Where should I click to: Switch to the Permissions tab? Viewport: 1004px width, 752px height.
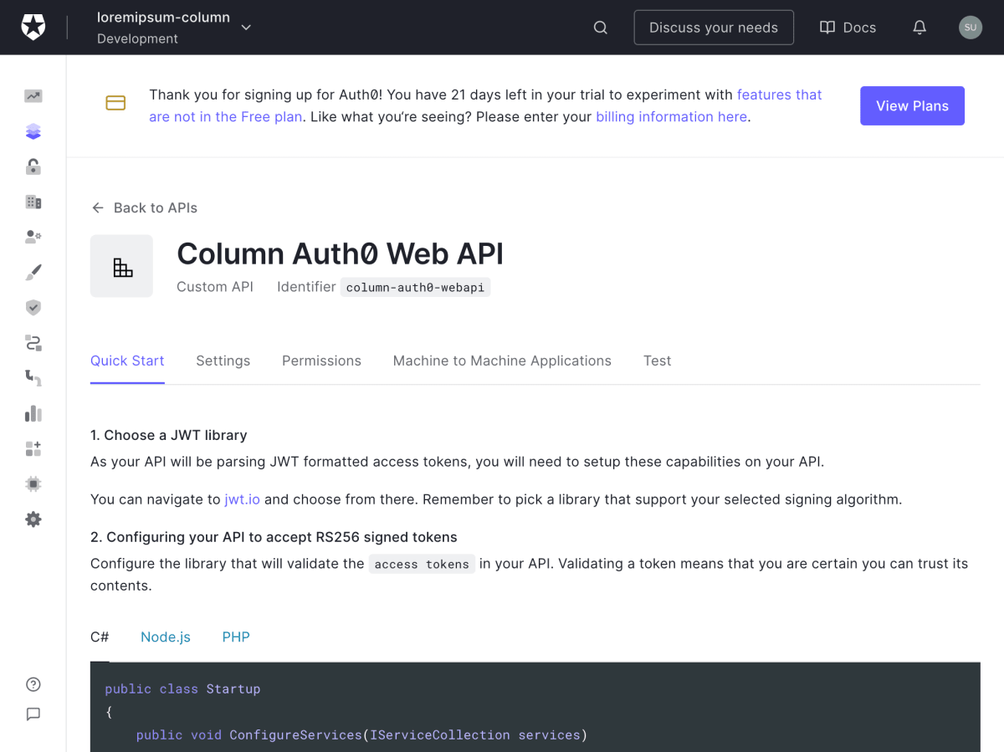[x=321, y=361]
